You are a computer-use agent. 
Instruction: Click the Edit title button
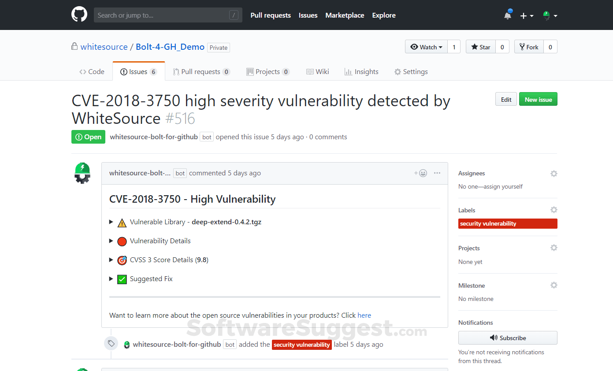pyautogui.click(x=506, y=99)
